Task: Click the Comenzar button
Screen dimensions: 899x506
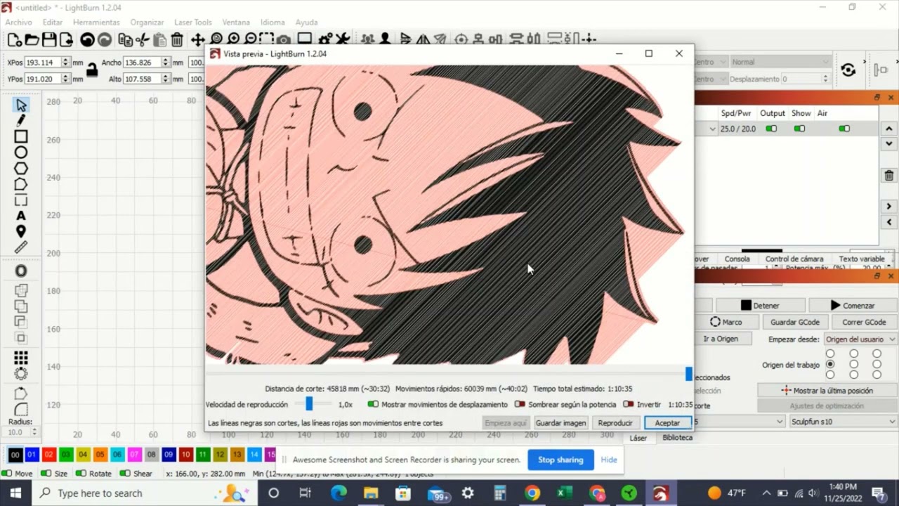Action: (853, 306)
